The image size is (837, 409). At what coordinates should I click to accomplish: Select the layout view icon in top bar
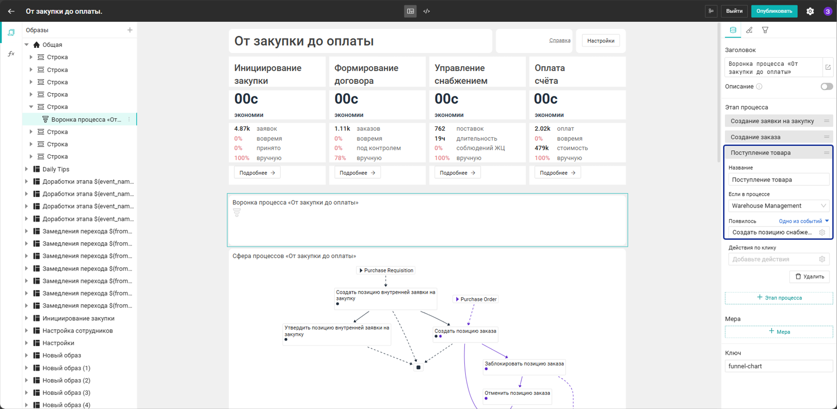pos(411,11)
